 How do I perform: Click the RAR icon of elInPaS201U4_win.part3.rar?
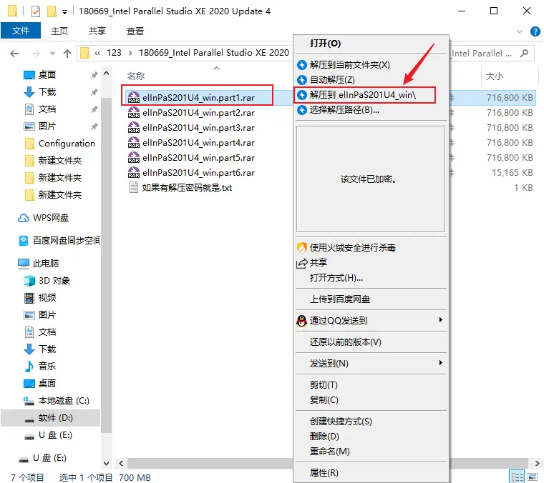click(x=134, y=127)
